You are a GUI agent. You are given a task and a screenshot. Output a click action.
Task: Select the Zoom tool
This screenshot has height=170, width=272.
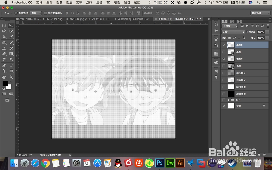pos(11,77)
